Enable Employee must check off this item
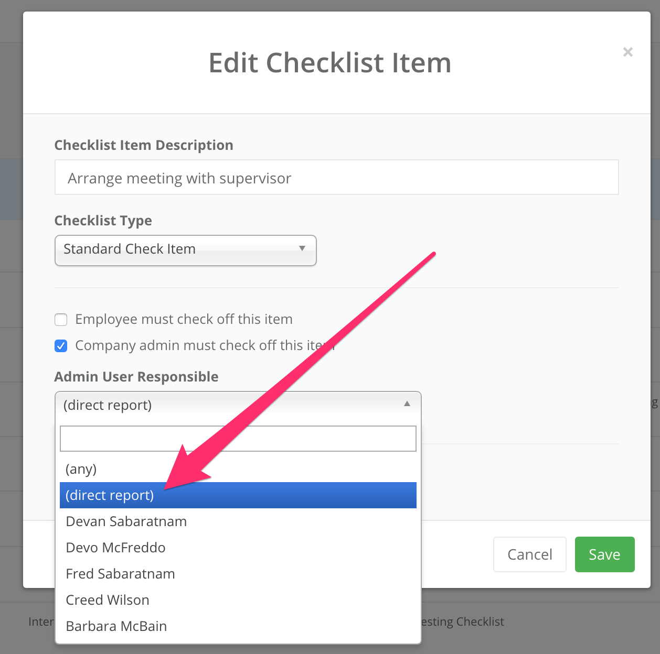 point(61,320)
